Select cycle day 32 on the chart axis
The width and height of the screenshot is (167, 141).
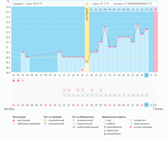coord(156,75)
